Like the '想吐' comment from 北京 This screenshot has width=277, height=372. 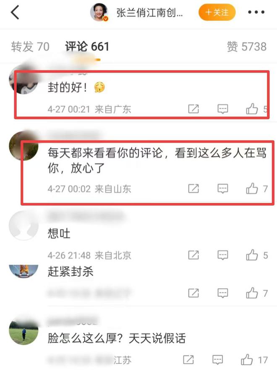coord(252,255)
